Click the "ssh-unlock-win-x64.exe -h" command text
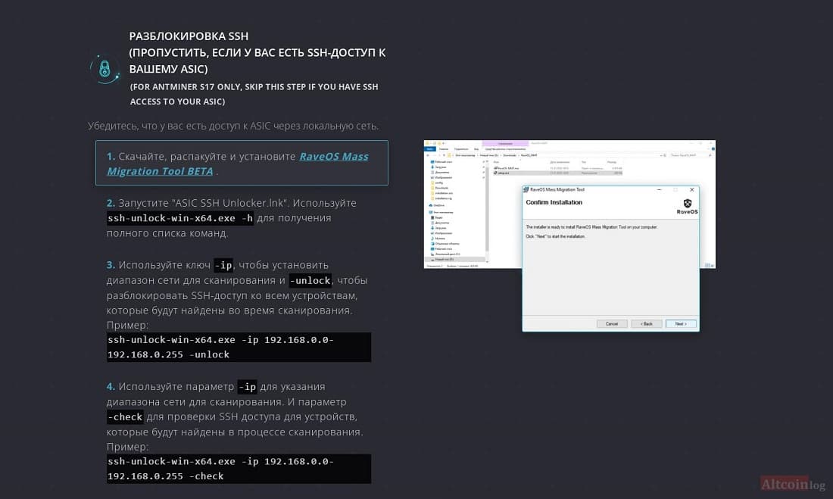The width and height of the screenshot is (833, 499). 180,218
